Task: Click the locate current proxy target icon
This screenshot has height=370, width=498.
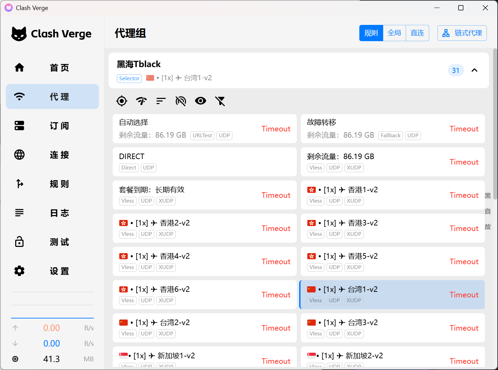Action: pyautogui.click(x=122, y=101)
